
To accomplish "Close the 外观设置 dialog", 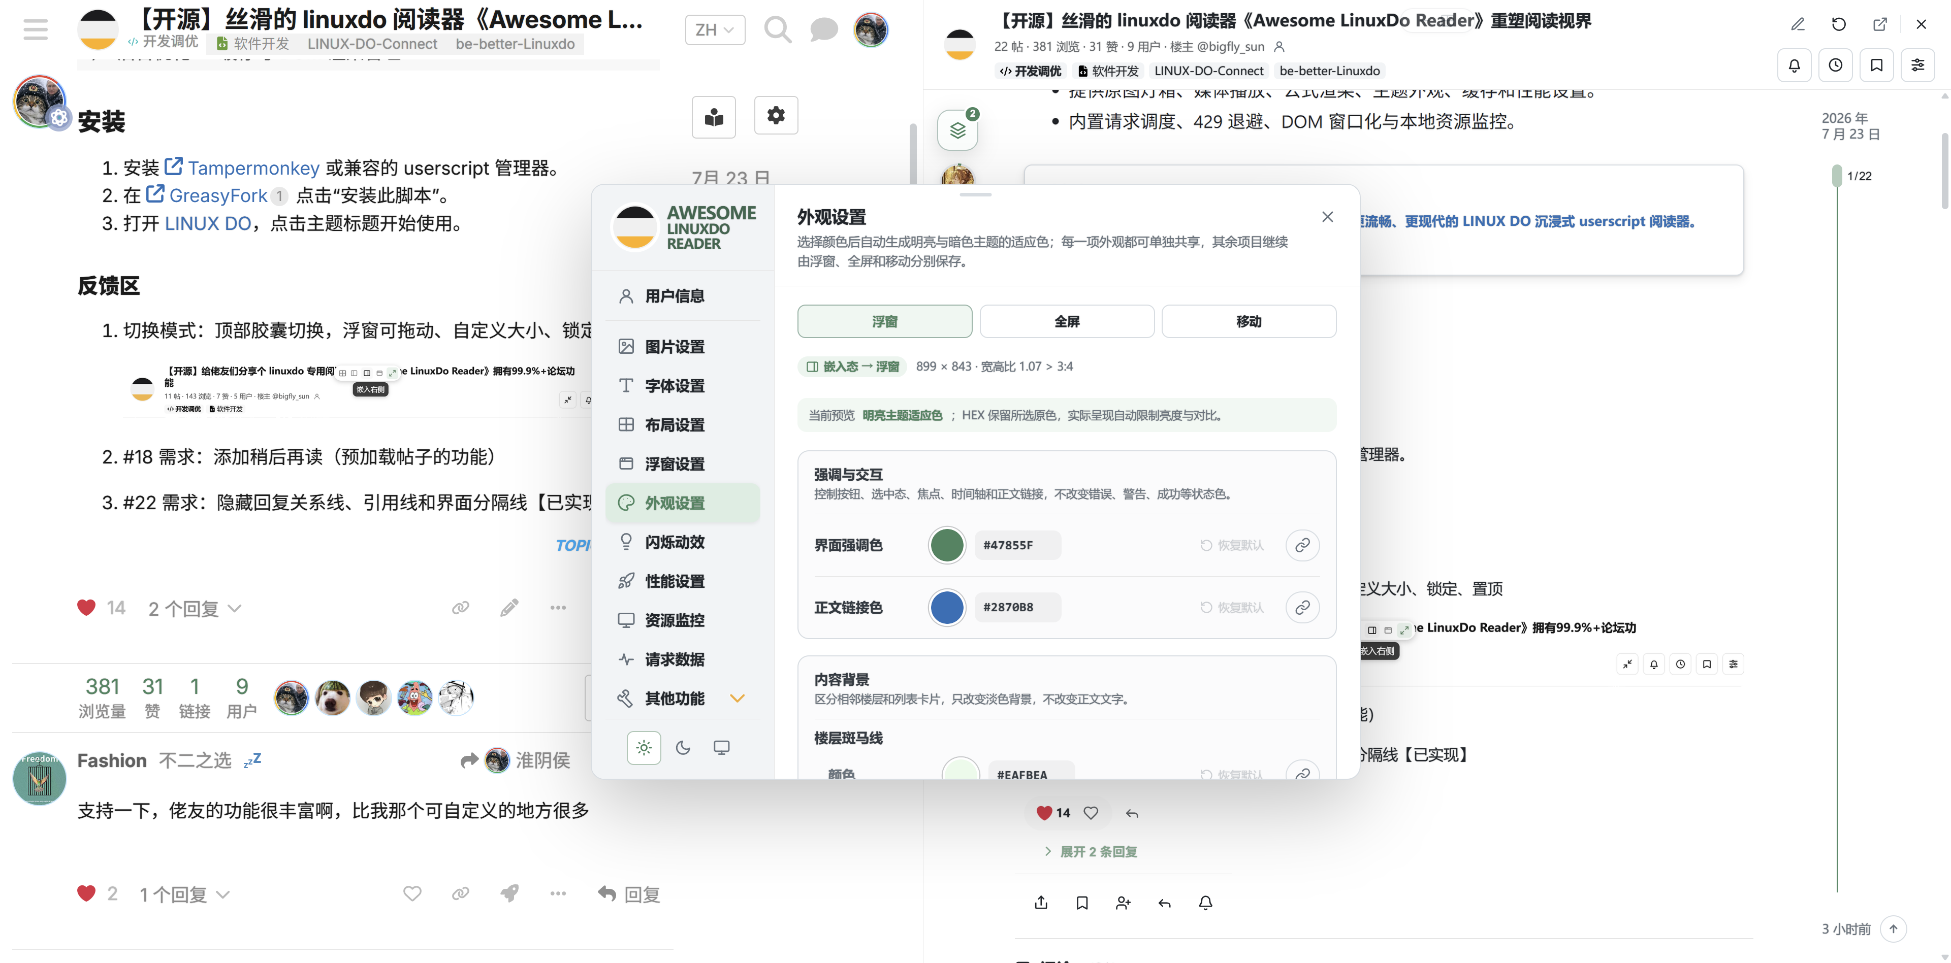I will (1328, 217).
